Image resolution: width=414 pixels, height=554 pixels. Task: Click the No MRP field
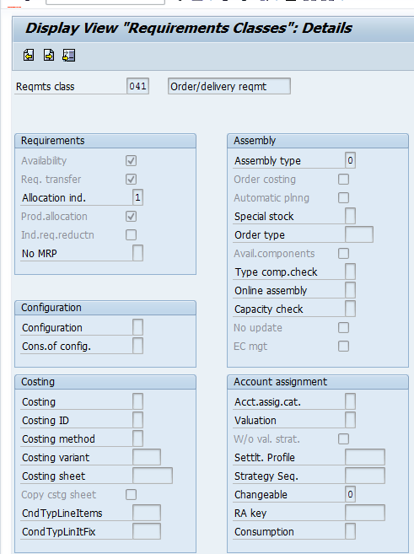coord(137,253)
